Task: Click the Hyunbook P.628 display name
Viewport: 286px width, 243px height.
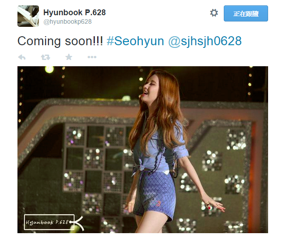Action: [74, 13]
